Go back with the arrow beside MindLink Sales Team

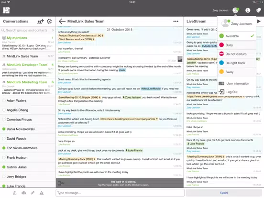[62, 21]
